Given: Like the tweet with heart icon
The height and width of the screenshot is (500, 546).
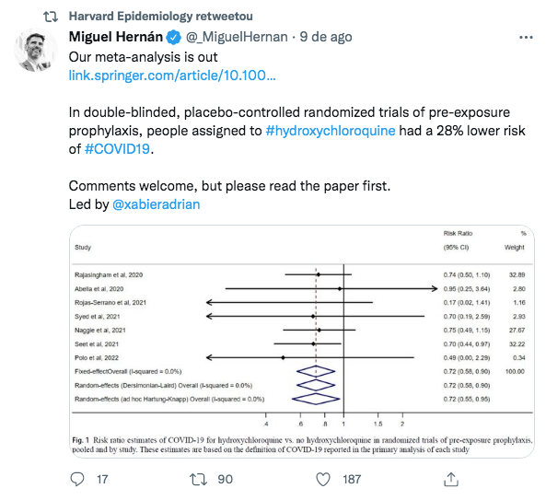Looking at the screenshot, I should tap(323, 479).
